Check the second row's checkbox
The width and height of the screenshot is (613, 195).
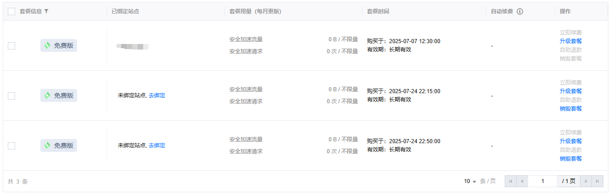pyautogui.click(x=11, y=95)
